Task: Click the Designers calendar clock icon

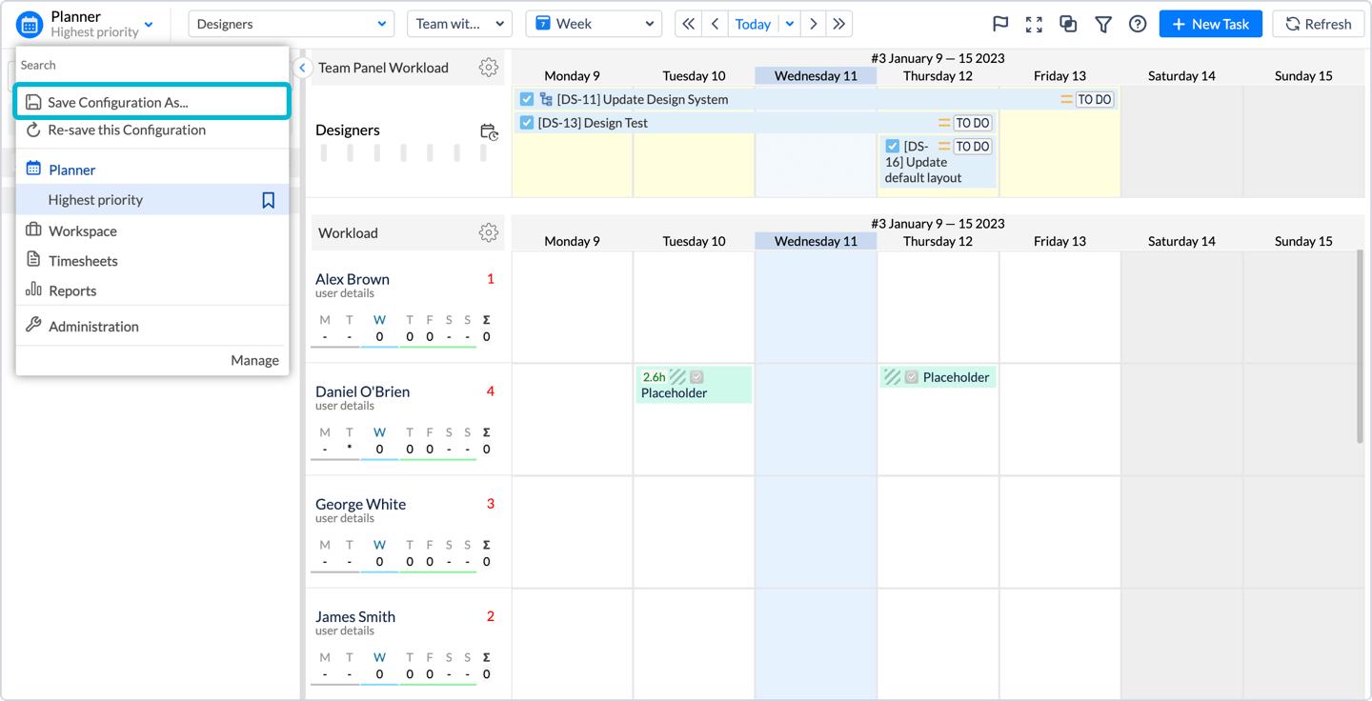Action: [x=488, y=132]
